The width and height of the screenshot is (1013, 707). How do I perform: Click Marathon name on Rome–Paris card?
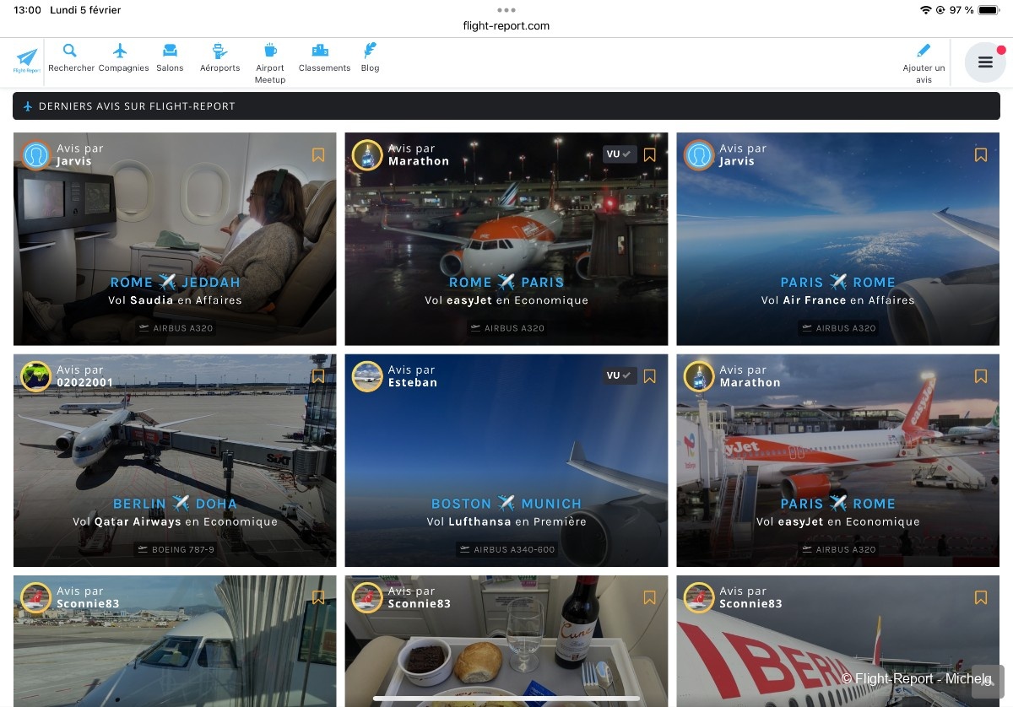[x=419, y=161]
